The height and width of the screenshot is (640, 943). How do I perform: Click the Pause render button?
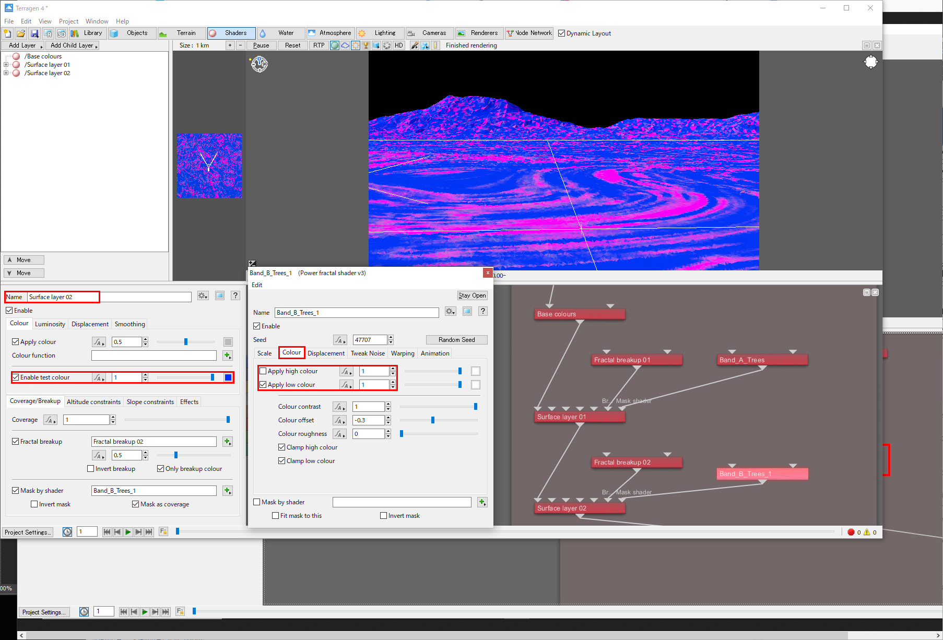click(261, 45)
